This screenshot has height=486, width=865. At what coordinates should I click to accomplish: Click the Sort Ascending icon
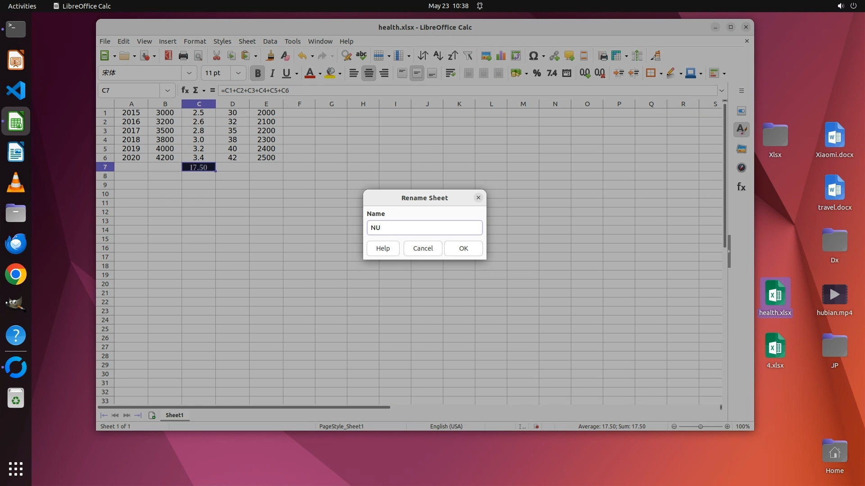coord(438,56)
